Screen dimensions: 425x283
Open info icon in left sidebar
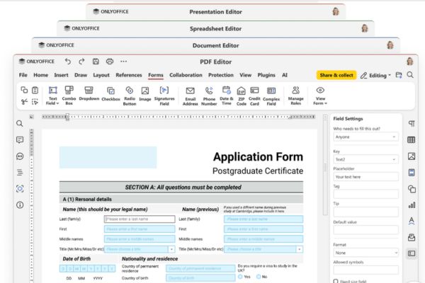(x=20, y=204)
